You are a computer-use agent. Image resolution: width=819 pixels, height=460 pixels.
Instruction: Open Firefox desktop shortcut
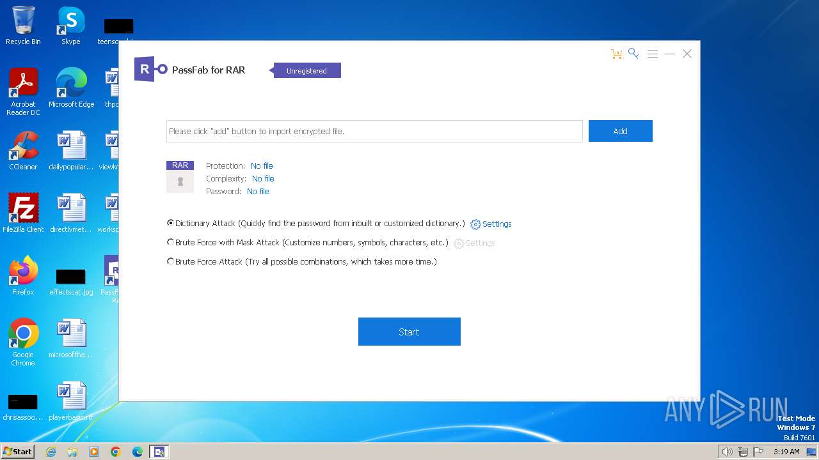[23, 276]
